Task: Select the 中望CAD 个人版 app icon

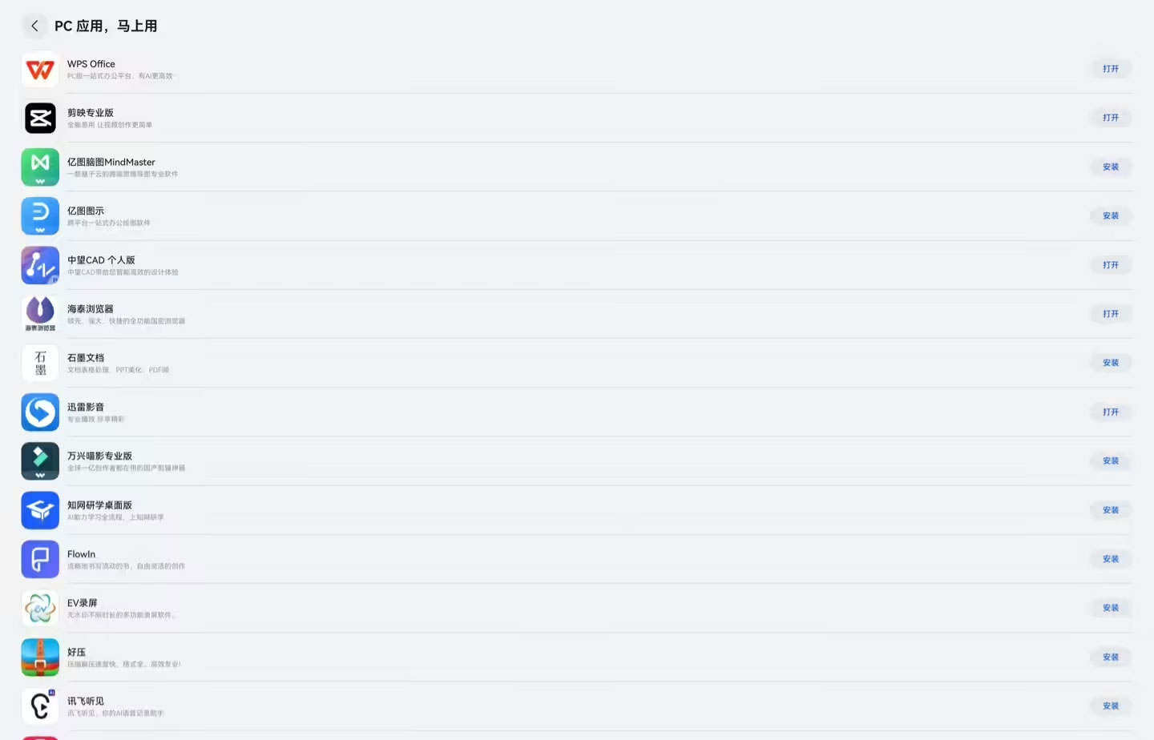Action: [x=40, y=265]
